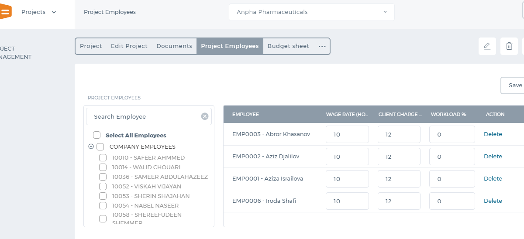The width and height of the screenshot is (524, 239).
Task: Delete the Iroda Shafi row
Action: 493,201
